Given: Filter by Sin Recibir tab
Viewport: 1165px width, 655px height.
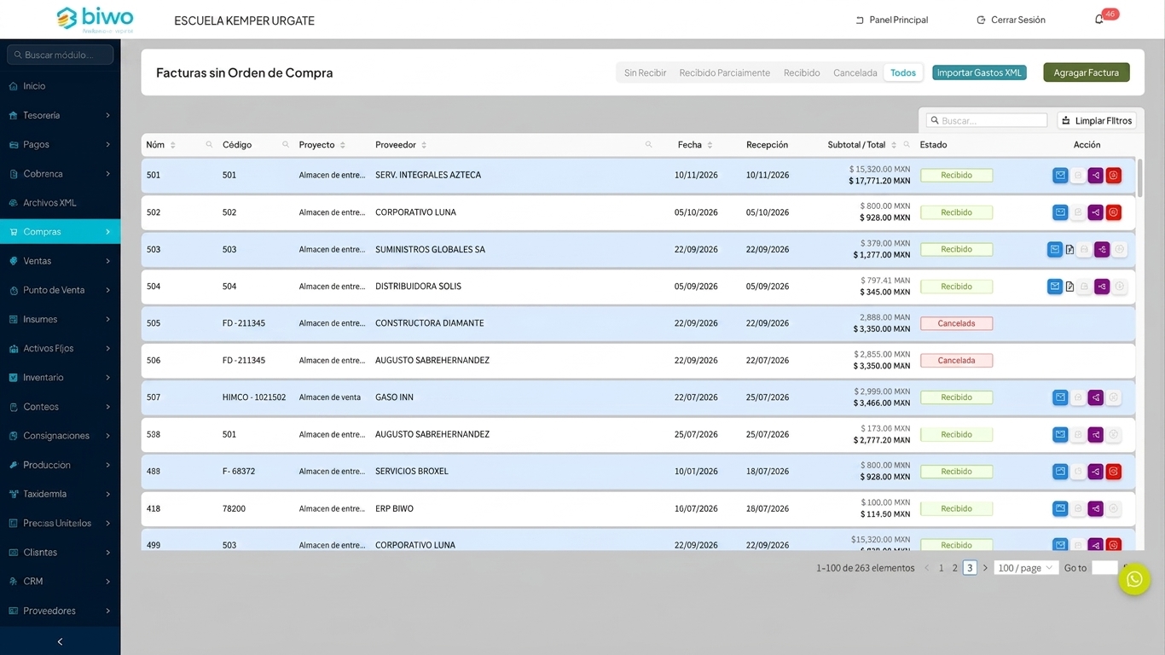Looking at the screenshot, I should pos(645,73).
